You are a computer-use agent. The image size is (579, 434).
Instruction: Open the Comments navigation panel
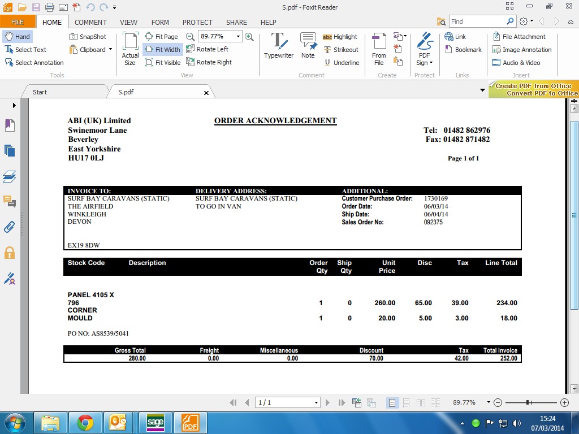point(10,202)
